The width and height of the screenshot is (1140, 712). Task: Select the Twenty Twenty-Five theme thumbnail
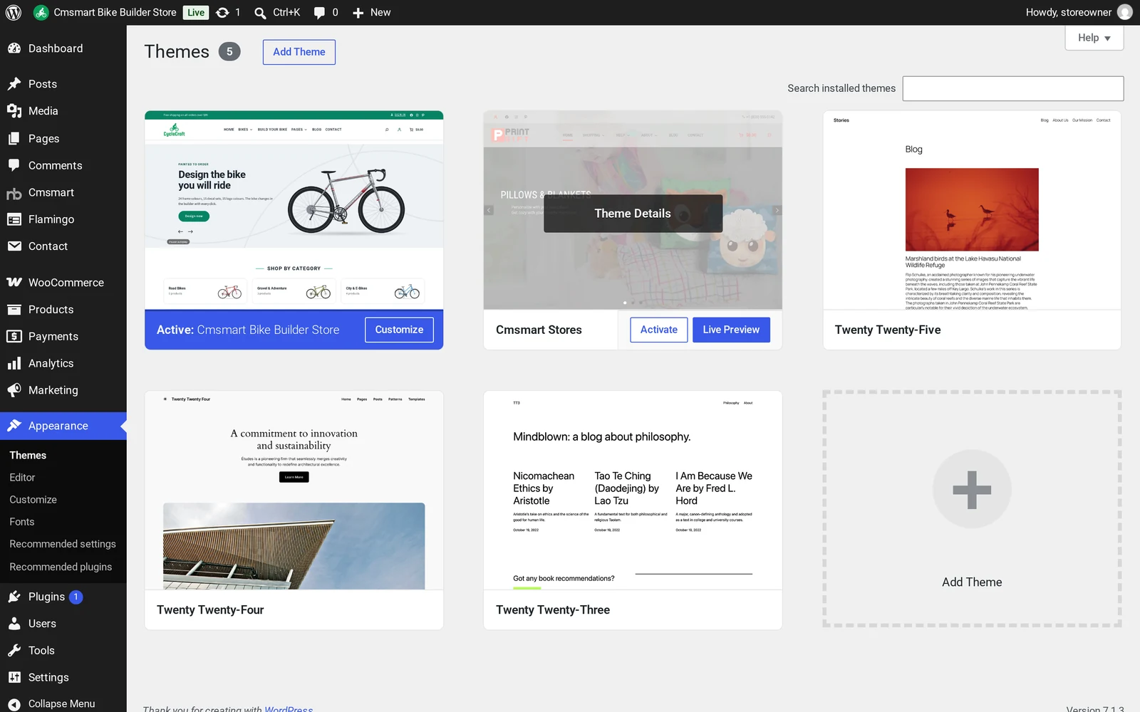(972, 210)
